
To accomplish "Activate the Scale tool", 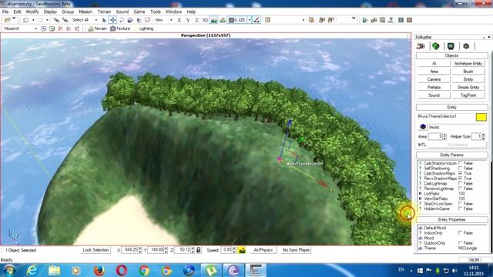I will coord(130,20).
